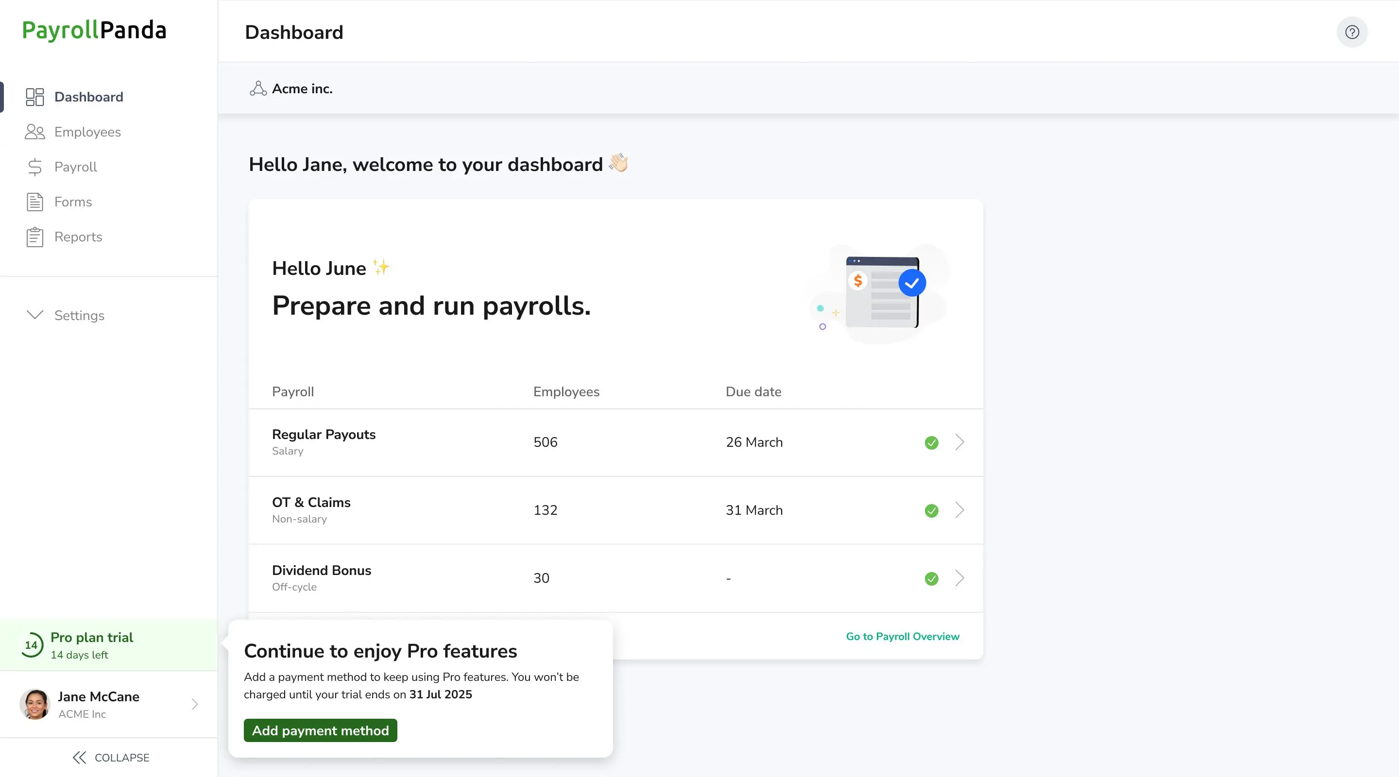Click green check status for Regular Payouts

(x=931, y=442)
